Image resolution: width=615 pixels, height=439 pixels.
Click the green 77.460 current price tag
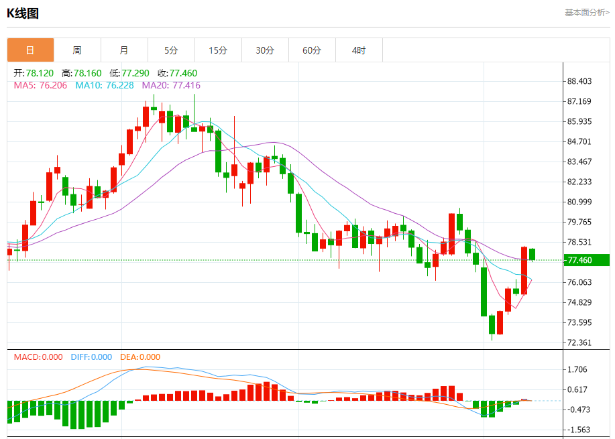pyautogui.click(x=586, y=260)
